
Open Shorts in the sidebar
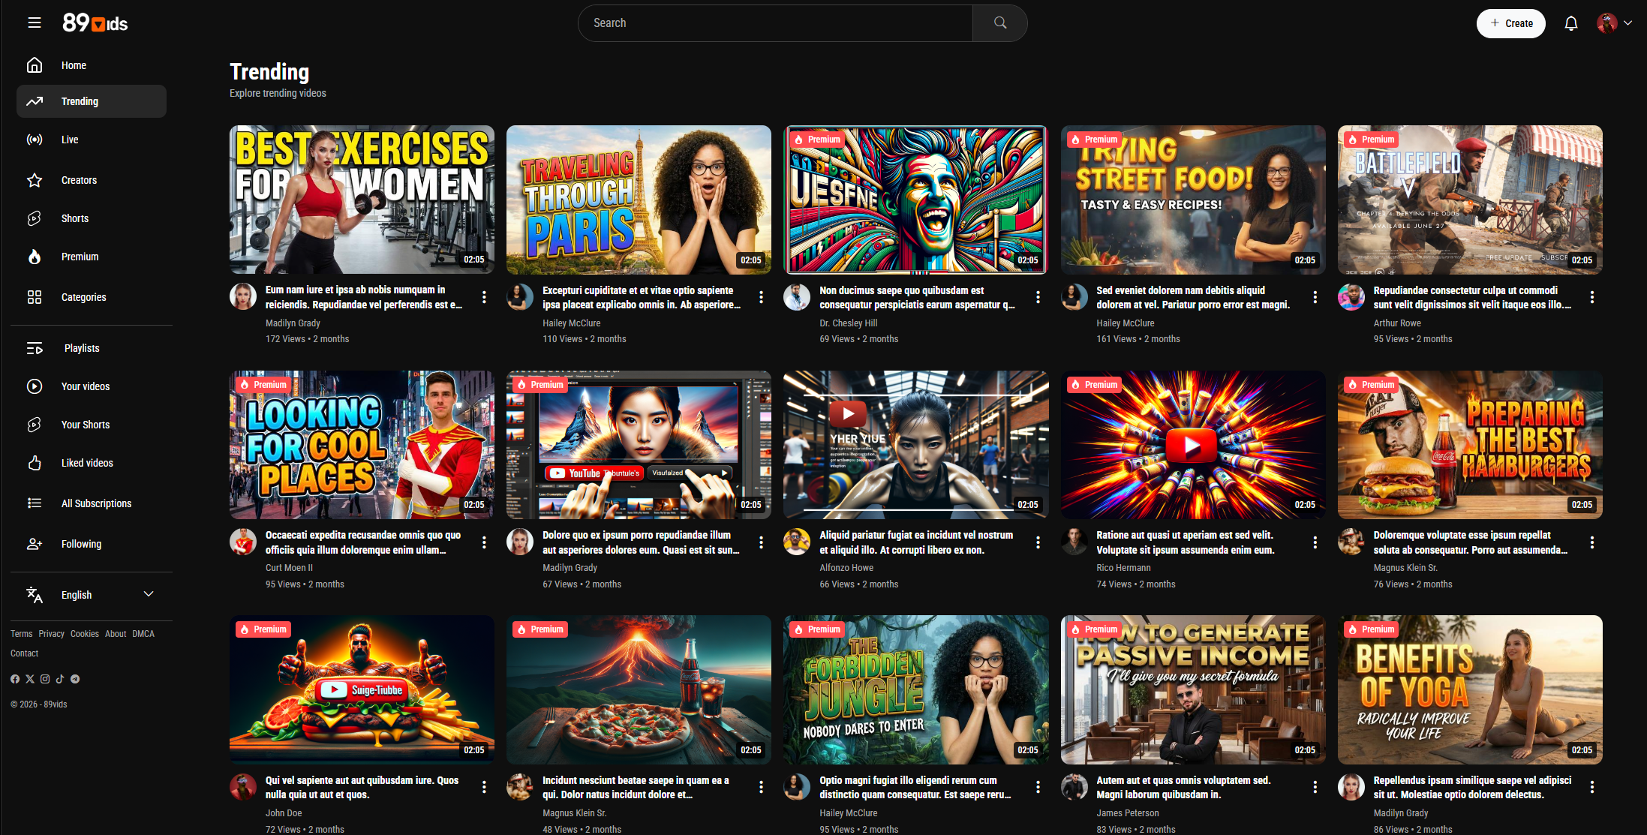pyautogui.click(x=74, y=218)
